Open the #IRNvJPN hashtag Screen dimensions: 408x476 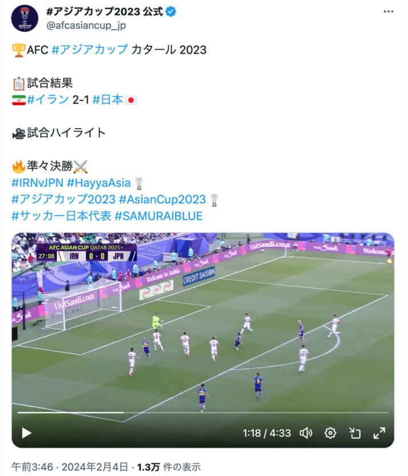[37, 183]
